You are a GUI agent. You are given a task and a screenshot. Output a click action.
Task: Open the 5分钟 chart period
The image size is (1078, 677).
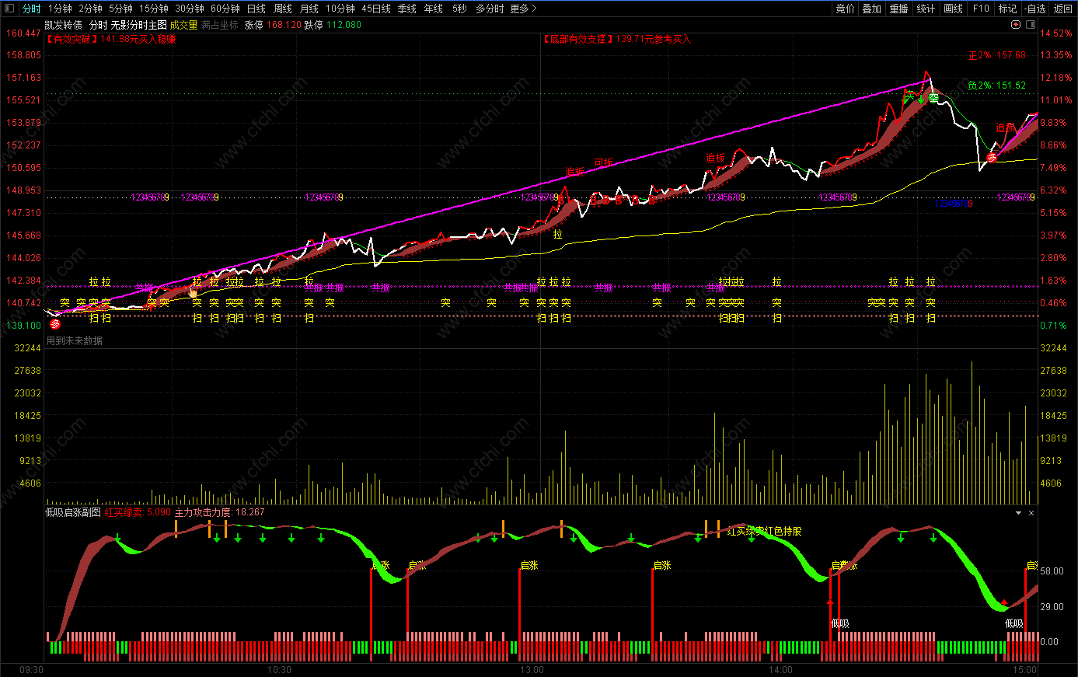point(120,9)
